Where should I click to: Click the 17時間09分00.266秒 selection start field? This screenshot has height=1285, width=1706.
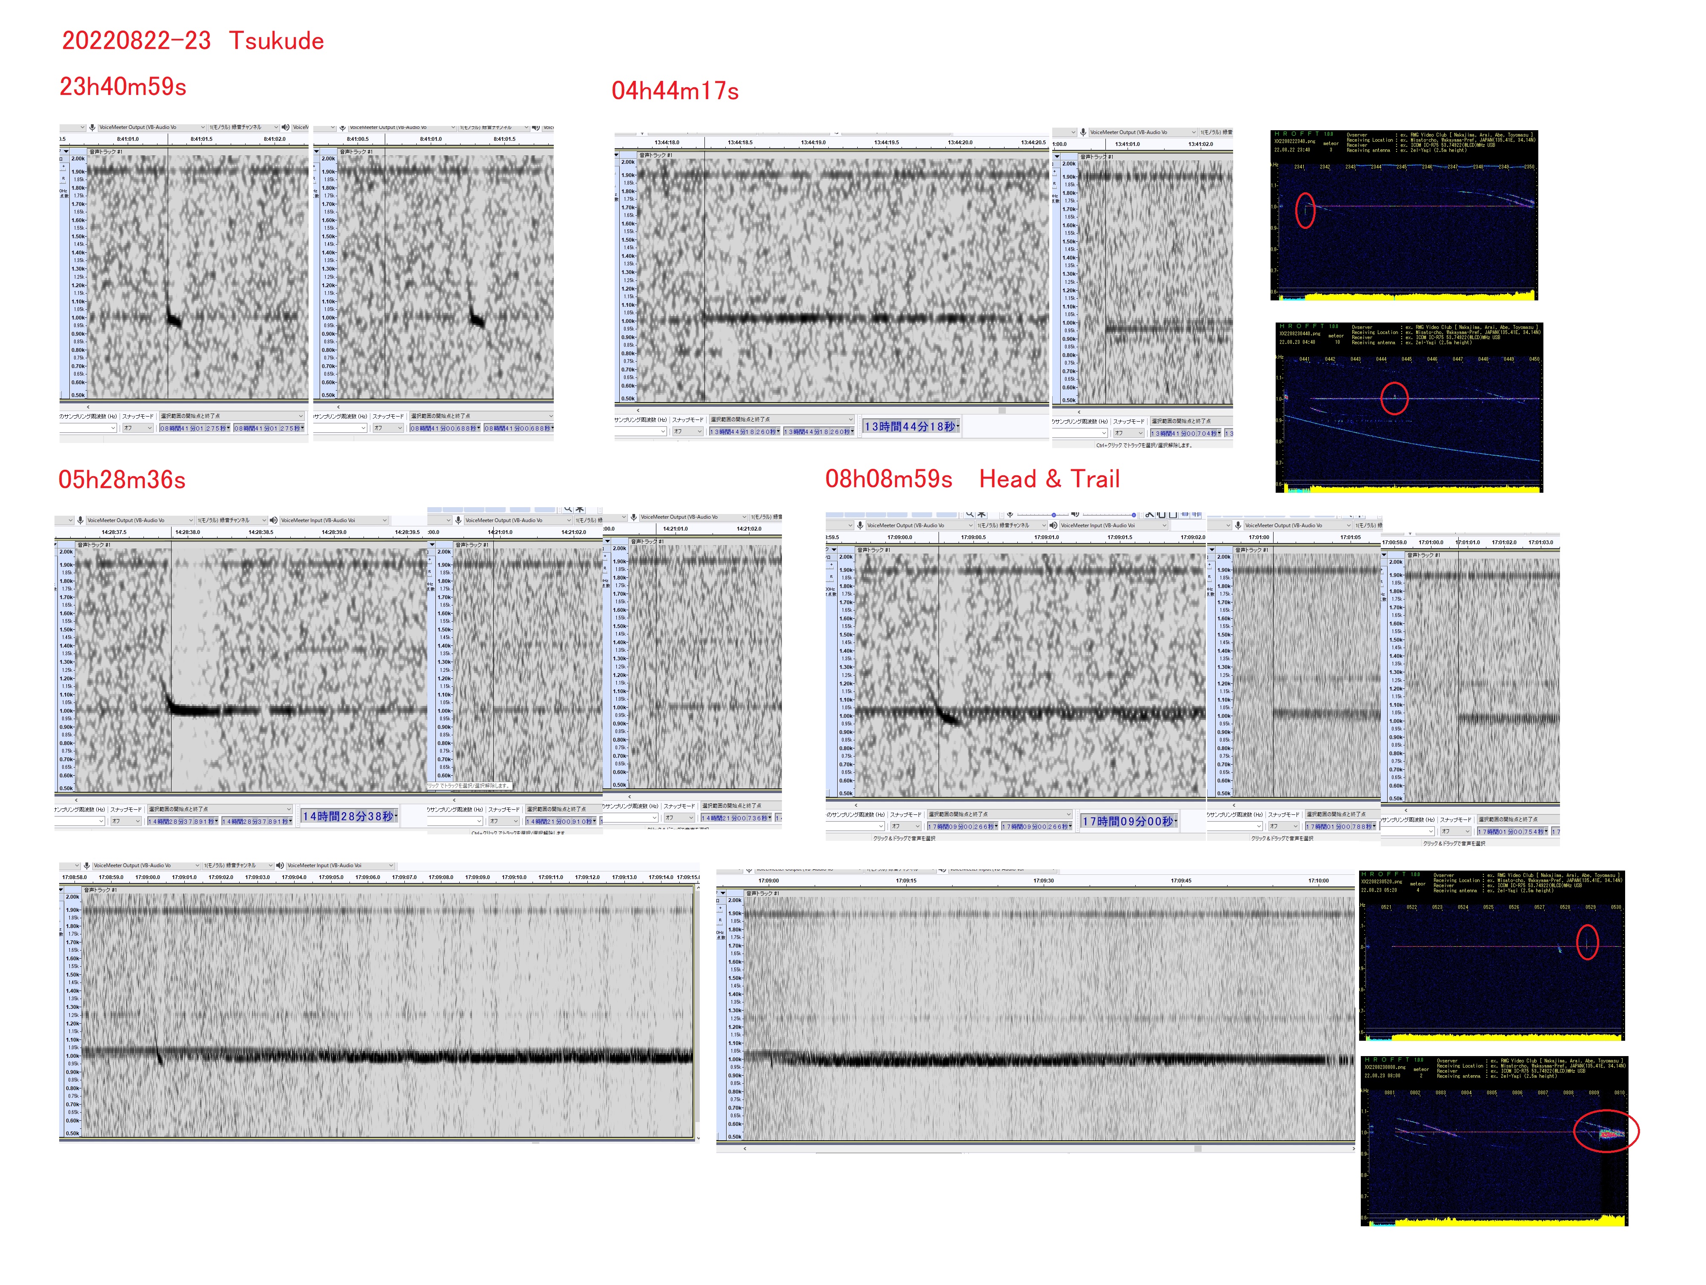962,826
